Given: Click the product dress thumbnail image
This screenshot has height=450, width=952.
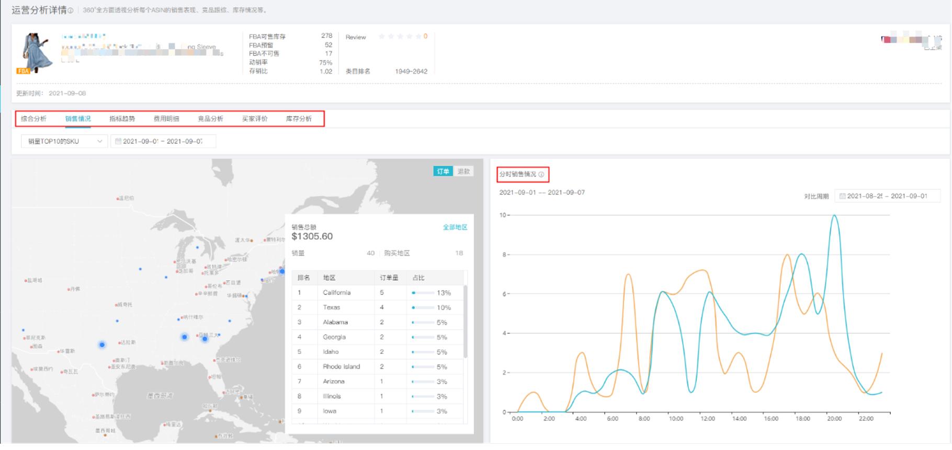Looking at the screenshot, I should click(36, 52).
